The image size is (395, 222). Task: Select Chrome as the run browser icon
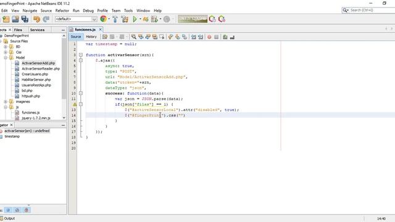point(103,19)
